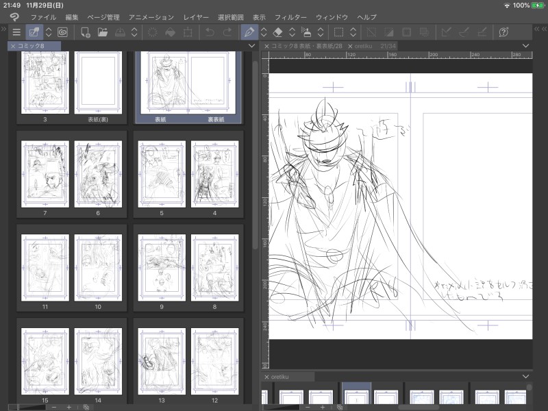
Task: Adjust the oretiku thumbnail size slider
Action: coord(281,408)
